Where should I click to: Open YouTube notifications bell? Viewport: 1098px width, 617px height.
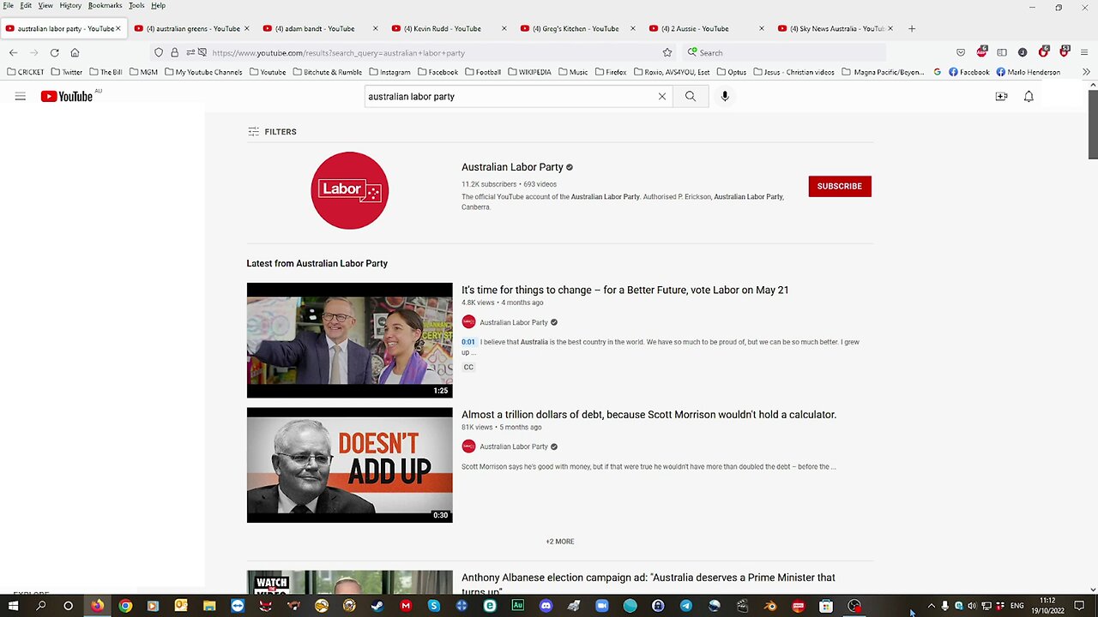pyautogui.click(x=1029, y=97)
